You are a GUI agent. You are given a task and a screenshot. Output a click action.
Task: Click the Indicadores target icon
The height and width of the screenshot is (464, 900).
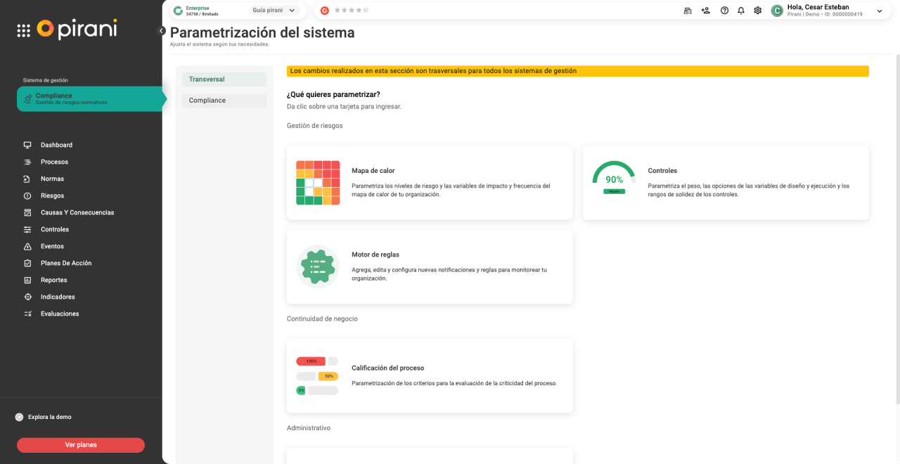pos(27,297)
